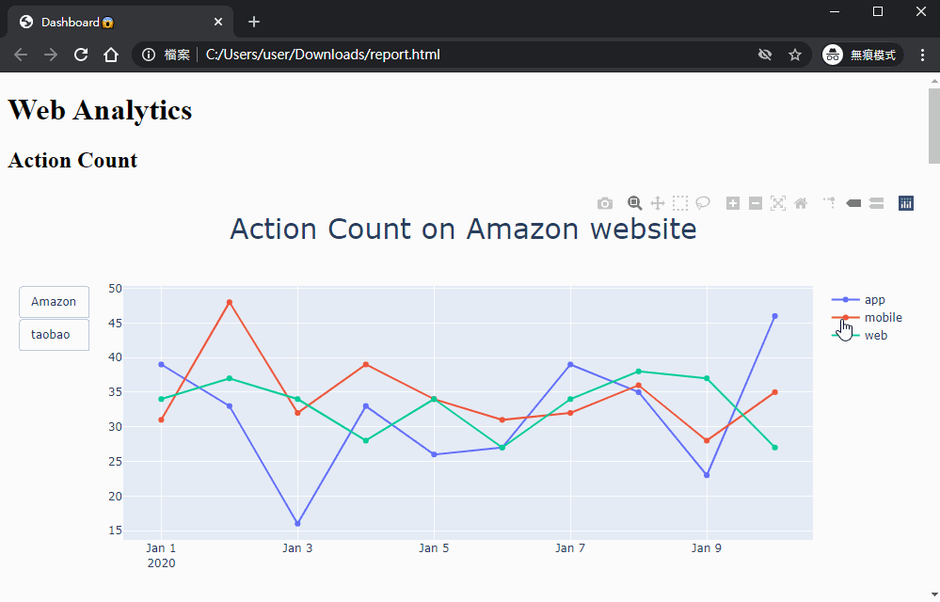The height and width of the screenshot is (602, 940).
Task: Toggle spike lines icon
Action: pos(830,203)
